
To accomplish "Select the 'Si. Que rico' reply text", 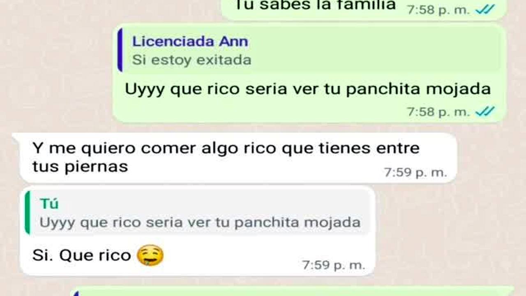I will (81, 255).
